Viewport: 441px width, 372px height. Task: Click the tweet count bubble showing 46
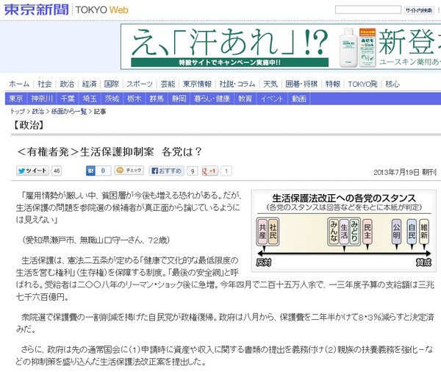[x=57, y=171]
